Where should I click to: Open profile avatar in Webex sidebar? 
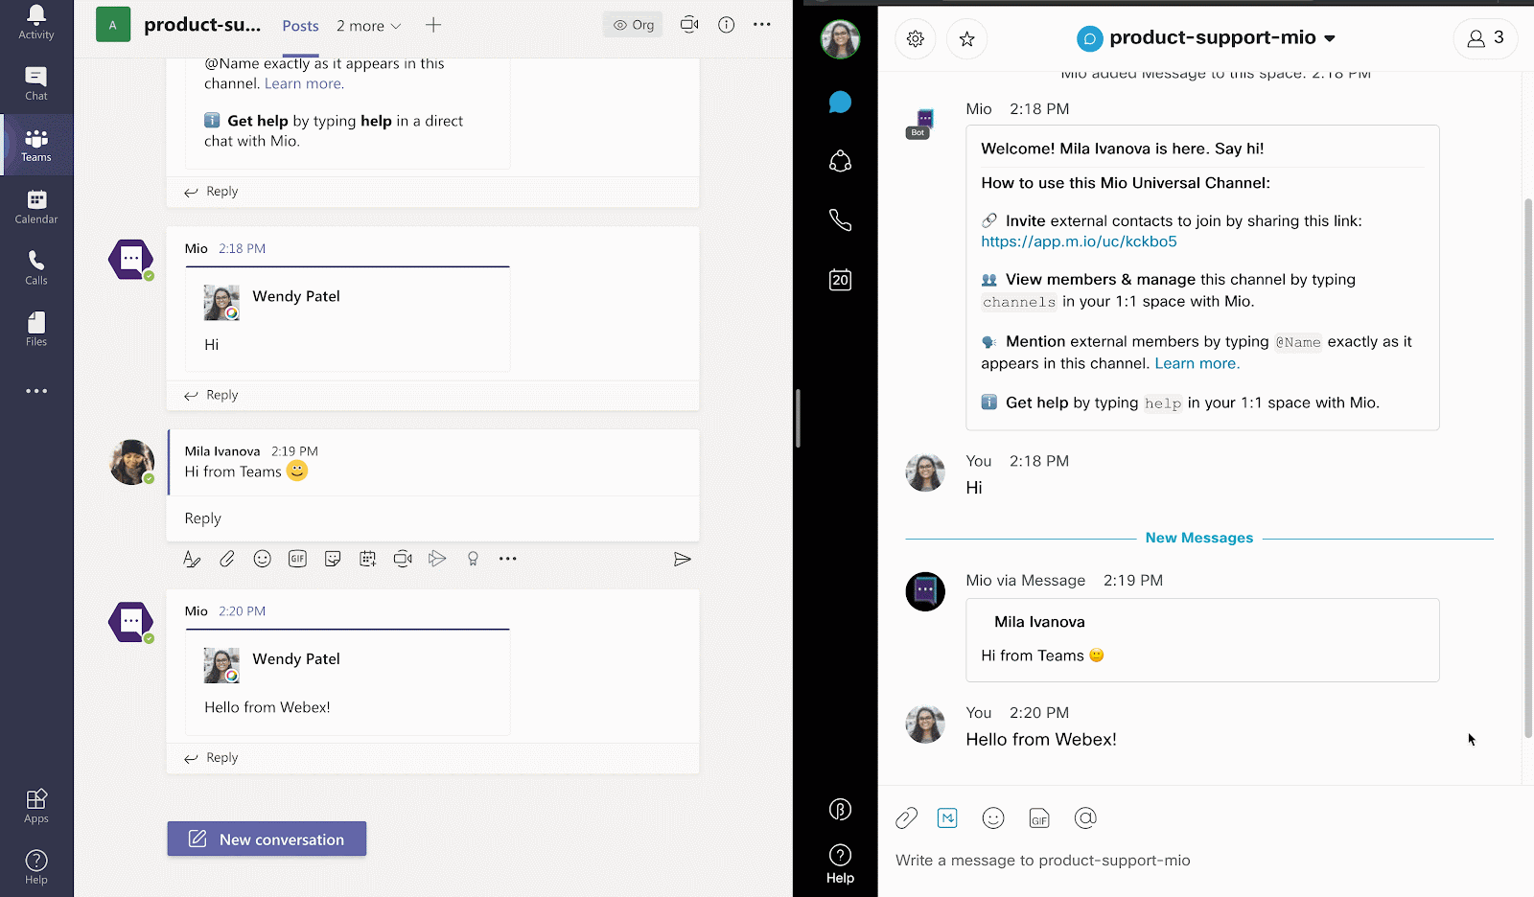(840, 39)
